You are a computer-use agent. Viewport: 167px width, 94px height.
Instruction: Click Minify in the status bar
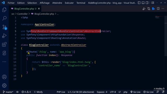[38, 92]
